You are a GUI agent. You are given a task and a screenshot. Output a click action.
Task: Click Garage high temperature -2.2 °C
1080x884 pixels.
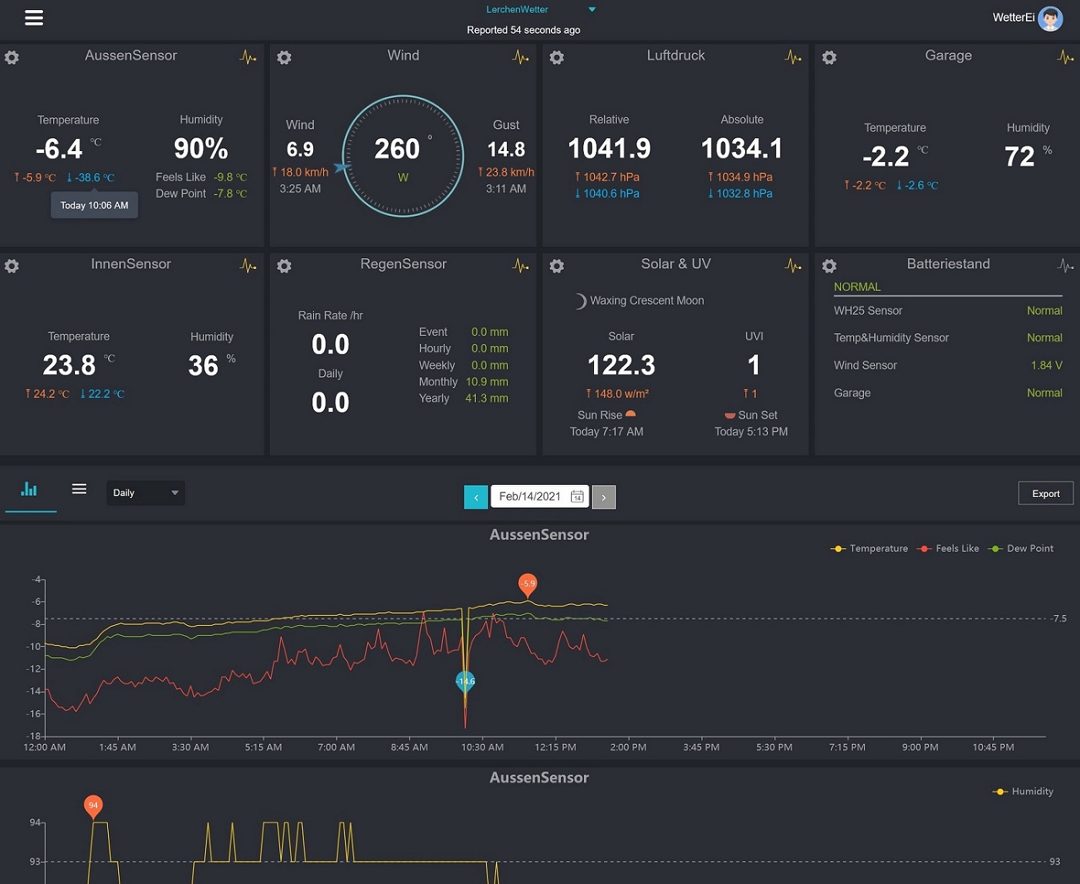[x=865, y=186]
